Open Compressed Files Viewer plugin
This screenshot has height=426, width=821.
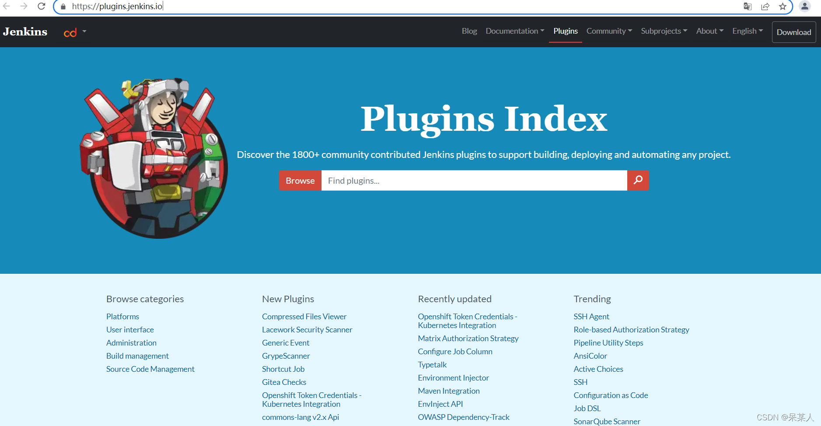click(304, 316)
